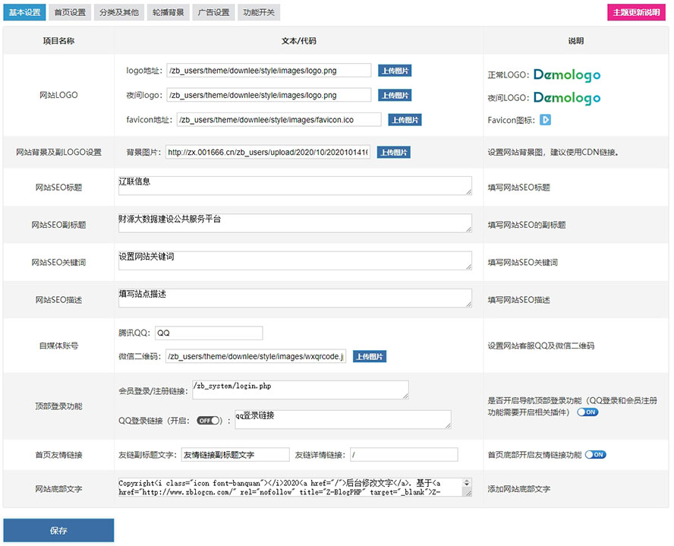Focus the website SEO title textarea
The image size is (674, 546).
tap(294, 187)
